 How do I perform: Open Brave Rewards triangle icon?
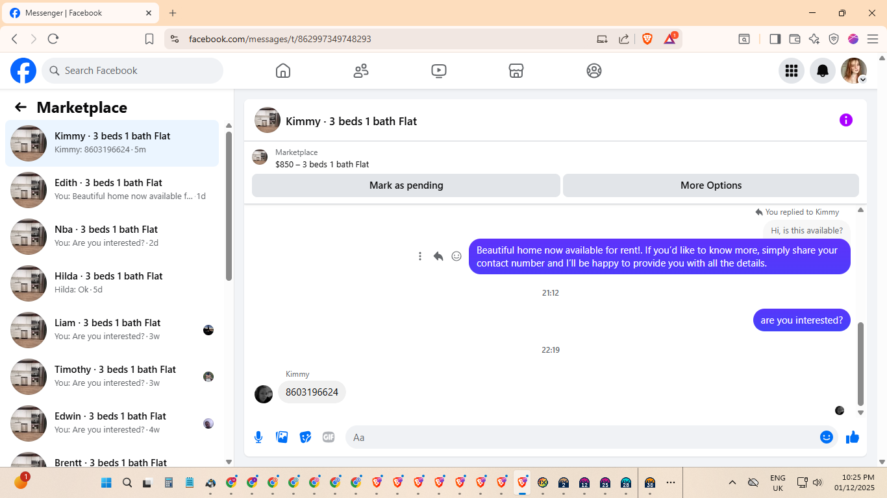(x=670, y=39)
